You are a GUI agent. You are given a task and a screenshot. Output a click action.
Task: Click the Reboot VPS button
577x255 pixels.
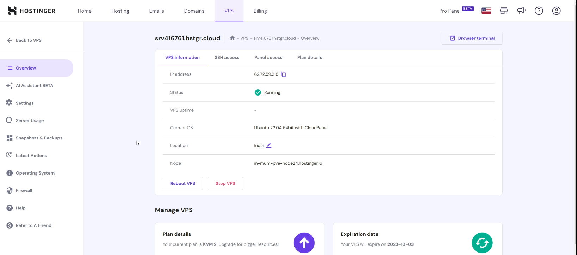pyautogui.click(x=183, y=183)
